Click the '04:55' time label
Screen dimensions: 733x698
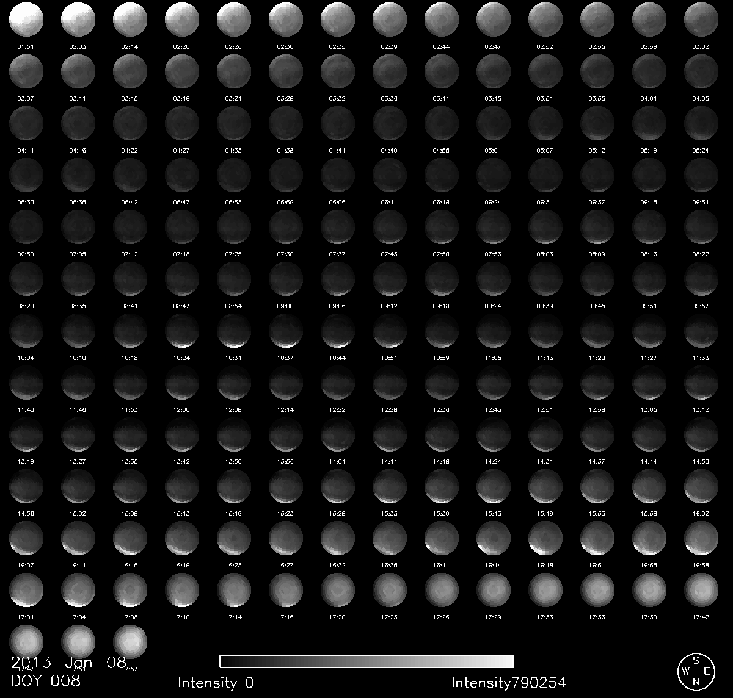pyautogui.click(x=441, y=150)
